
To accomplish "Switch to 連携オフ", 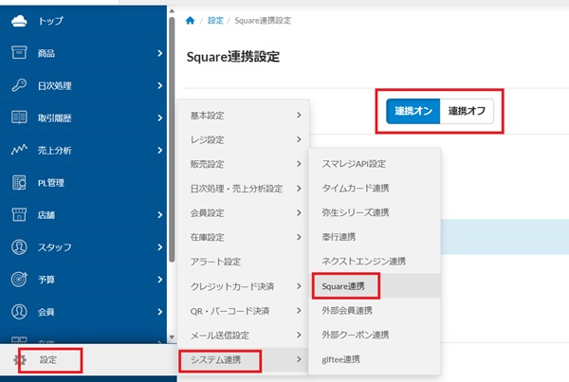I will click(x=467, y=111).
